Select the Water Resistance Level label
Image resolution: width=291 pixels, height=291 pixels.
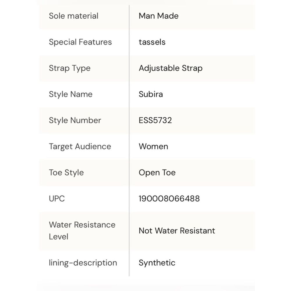[82, 231]
